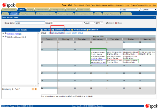Open the Paging tab
Viewport: 158px width, 110px height.
[30, 10]
